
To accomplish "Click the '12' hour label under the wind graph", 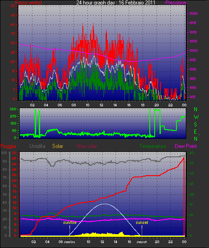I will pos(101,105).
